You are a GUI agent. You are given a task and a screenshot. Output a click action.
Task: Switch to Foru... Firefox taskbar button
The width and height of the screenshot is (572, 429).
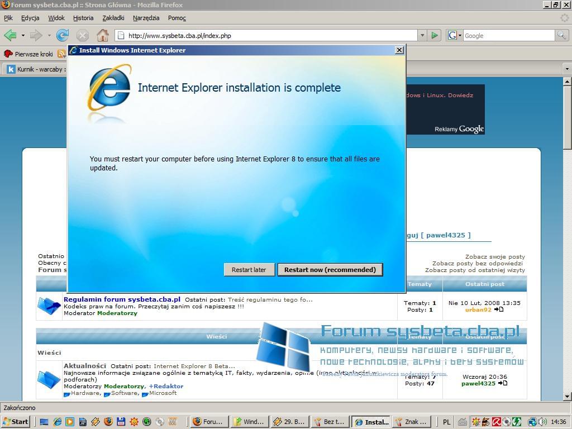[210, 422]
